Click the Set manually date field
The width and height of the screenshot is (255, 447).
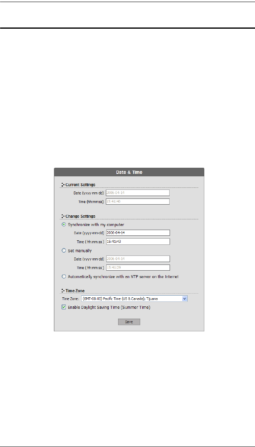point(137,259)
